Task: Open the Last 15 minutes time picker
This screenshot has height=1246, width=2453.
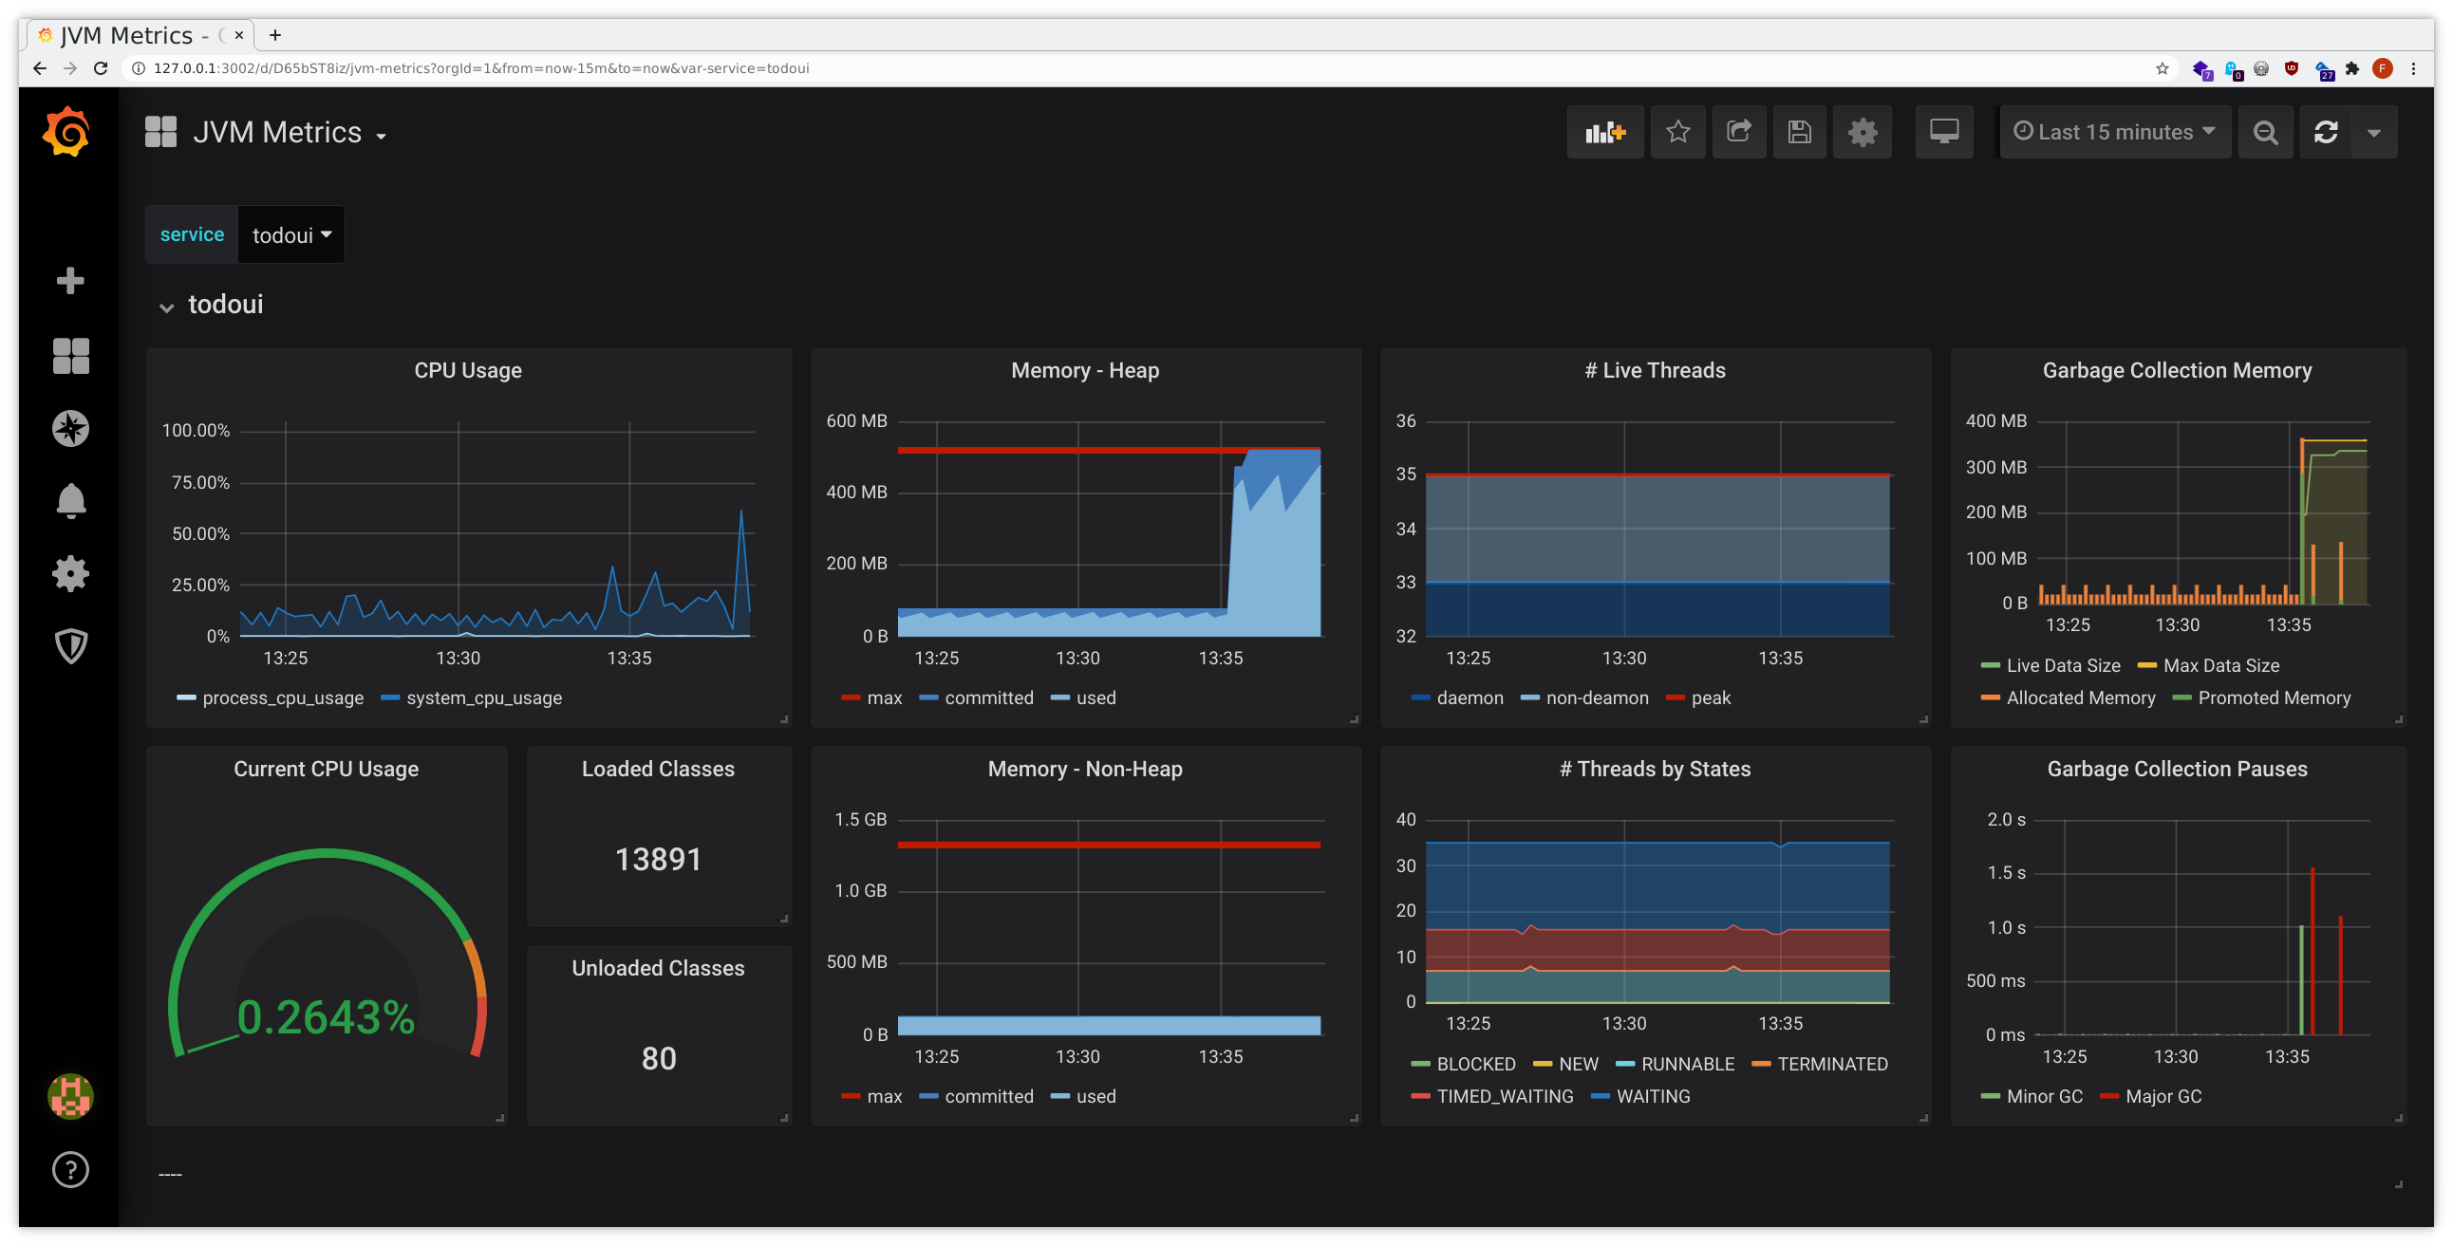Action: point(2114,132)
